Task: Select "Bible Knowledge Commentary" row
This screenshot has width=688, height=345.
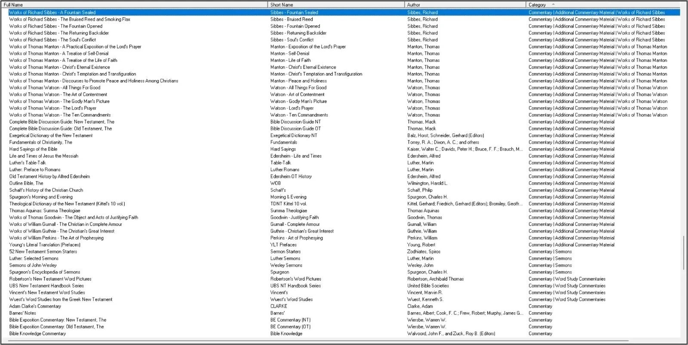Action: [344, 334]
